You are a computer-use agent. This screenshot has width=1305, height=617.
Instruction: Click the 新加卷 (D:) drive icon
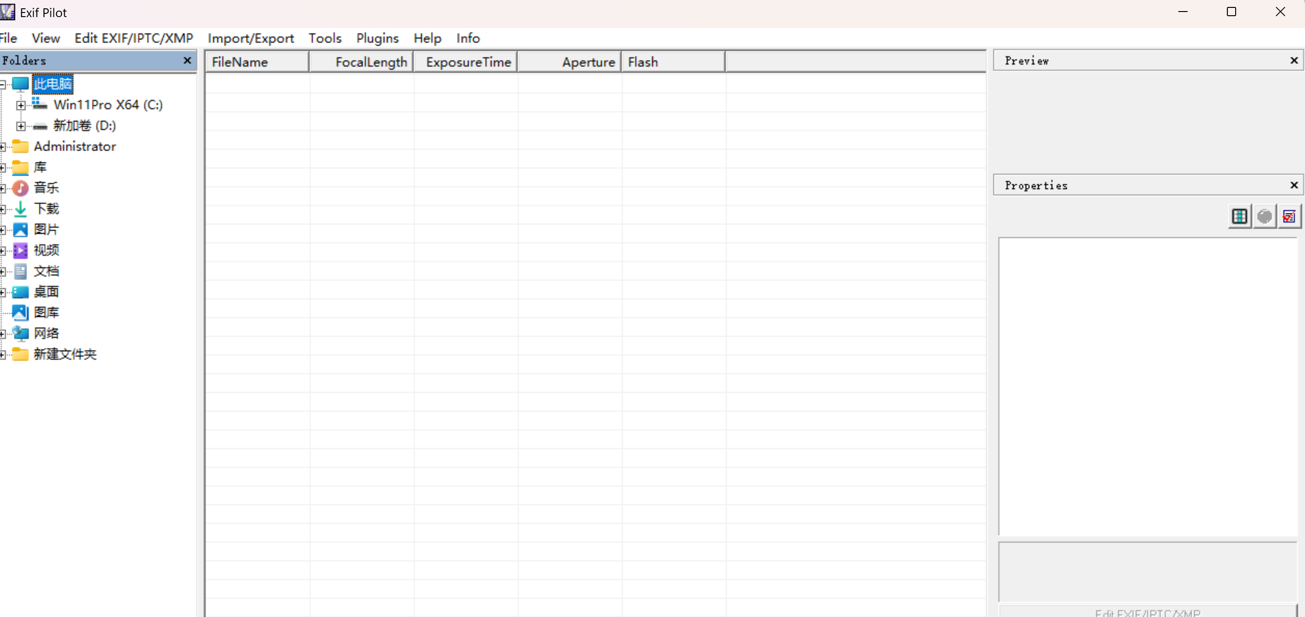40,127
